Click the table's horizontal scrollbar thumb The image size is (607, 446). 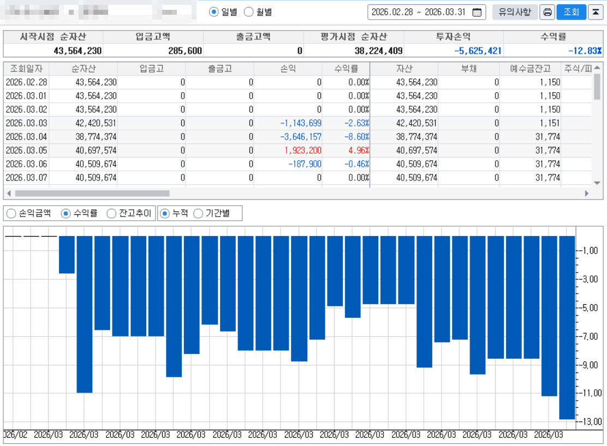[92, 194]
